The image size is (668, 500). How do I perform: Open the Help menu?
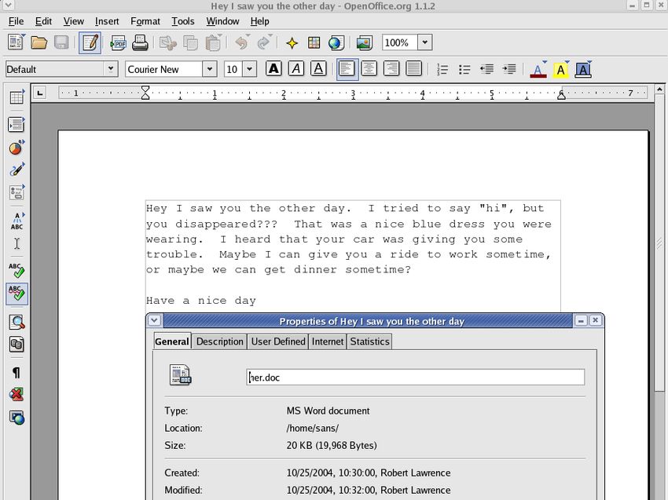click(259, 21)
